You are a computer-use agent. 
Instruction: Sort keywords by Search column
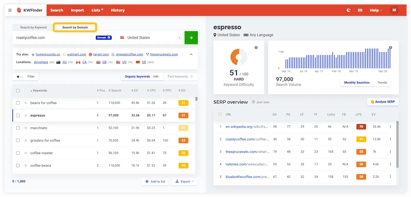click(115, 90)
